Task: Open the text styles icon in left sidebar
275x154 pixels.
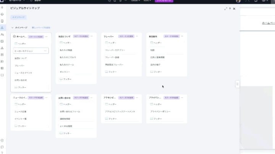Action: (2, 35)
